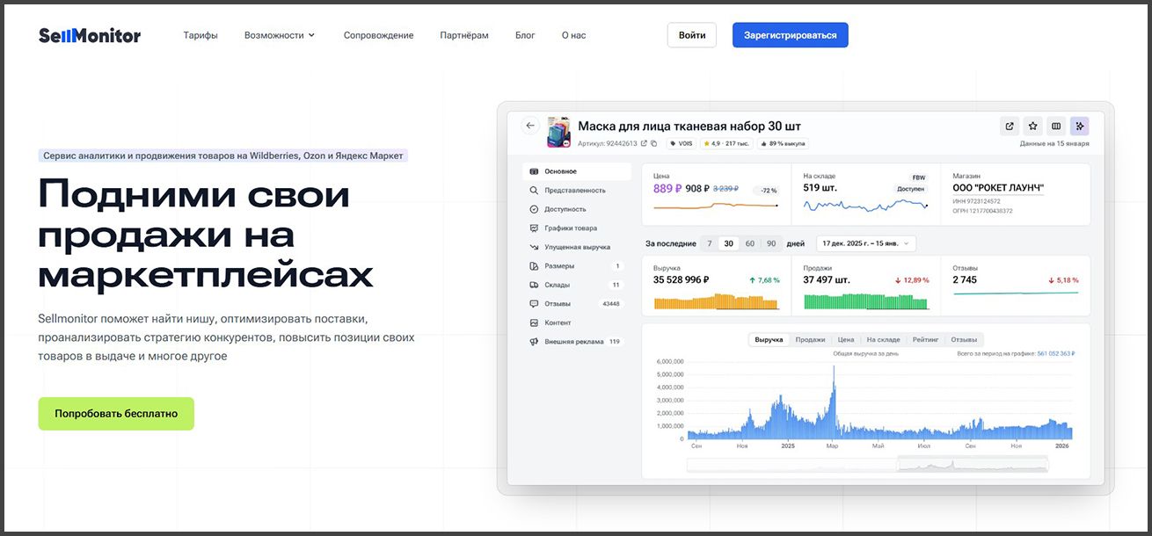The image size is (1152, 536).
Task: Click the external link icon after article 92442613
Action: 644,143
